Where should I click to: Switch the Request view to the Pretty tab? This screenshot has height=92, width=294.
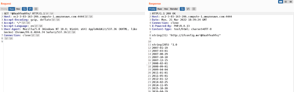(x=4, y=9)
